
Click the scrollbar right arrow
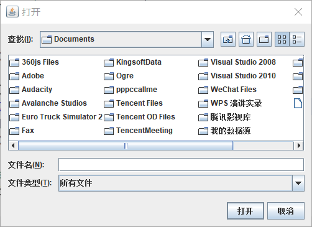tap(298, 146)
